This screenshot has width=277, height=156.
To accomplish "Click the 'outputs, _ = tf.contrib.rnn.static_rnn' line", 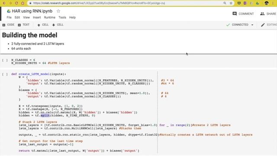I will [x=89, y=135].
